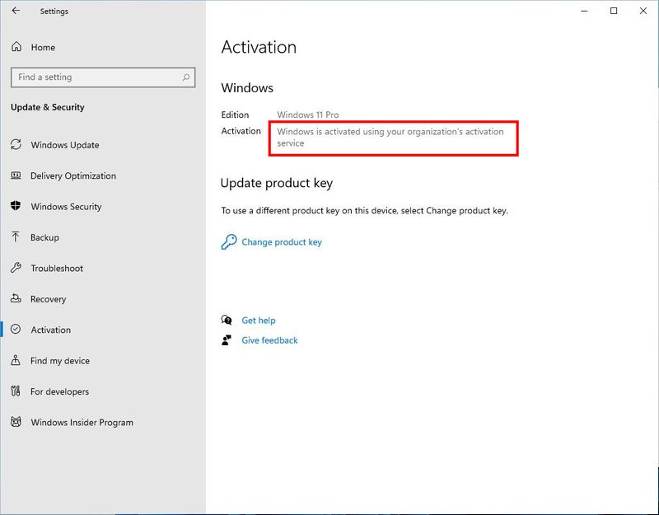The image size is (659, 515).
Task: Click the For developers tools icon
Action: pos(16,391)
